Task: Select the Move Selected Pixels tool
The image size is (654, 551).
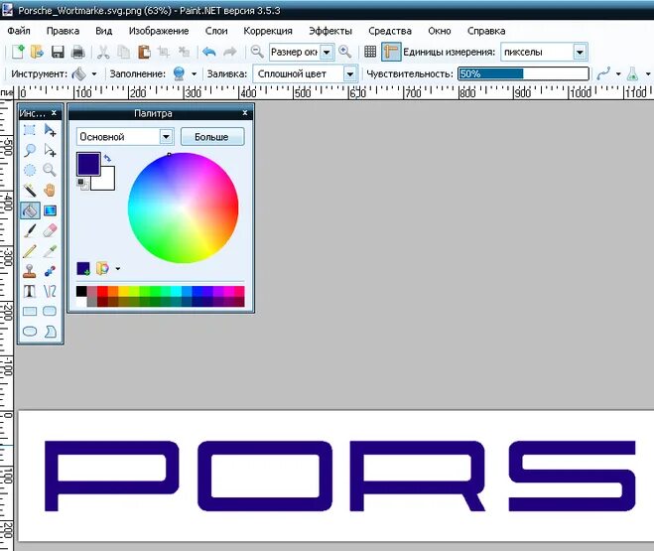Action: click(x=50, y=130)
